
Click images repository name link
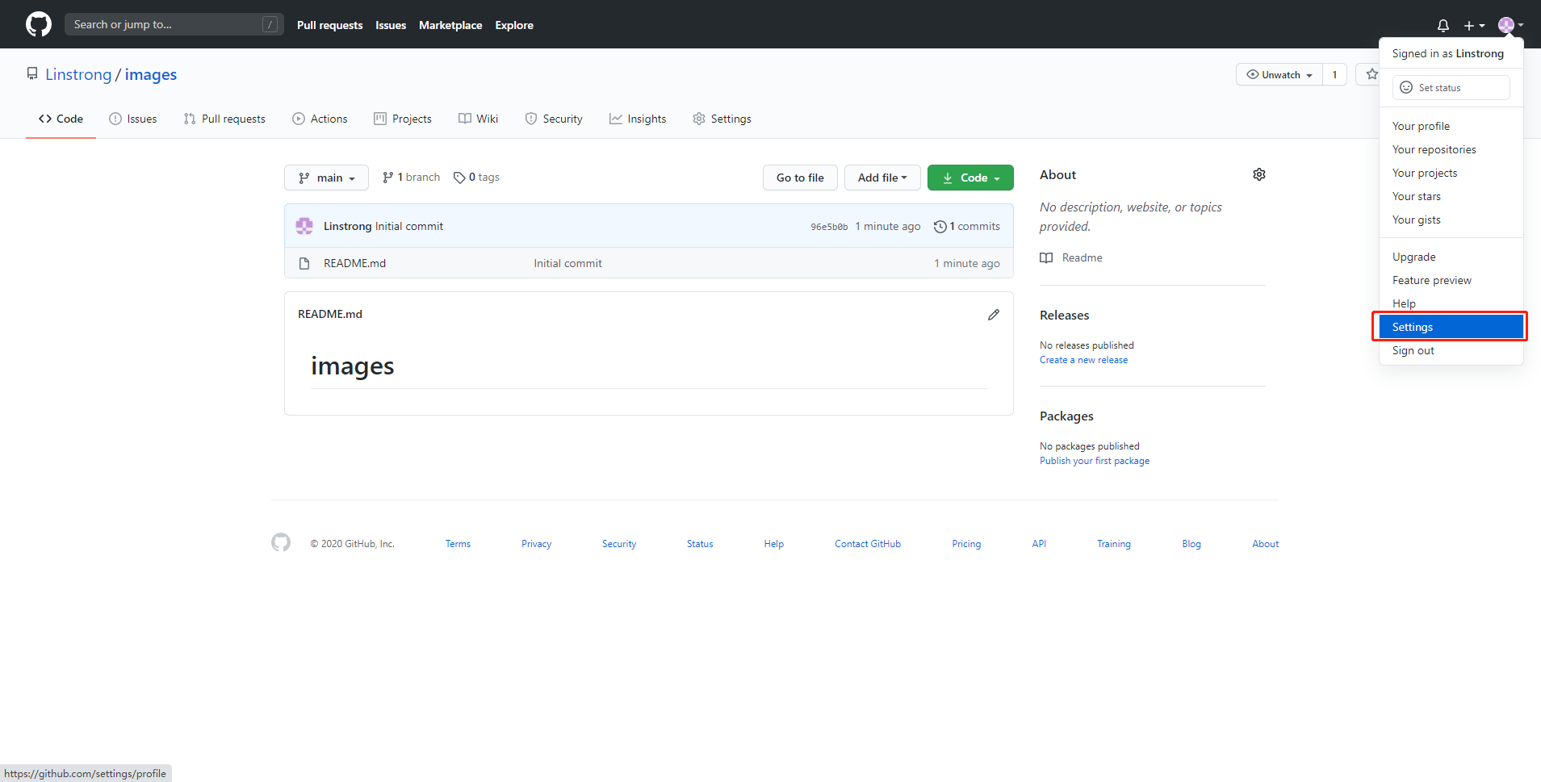click(x=151, y=74)
